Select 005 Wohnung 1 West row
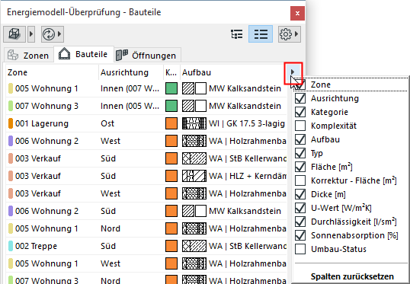The height and width of the screenshot is (284, 410). click(146, 263)
